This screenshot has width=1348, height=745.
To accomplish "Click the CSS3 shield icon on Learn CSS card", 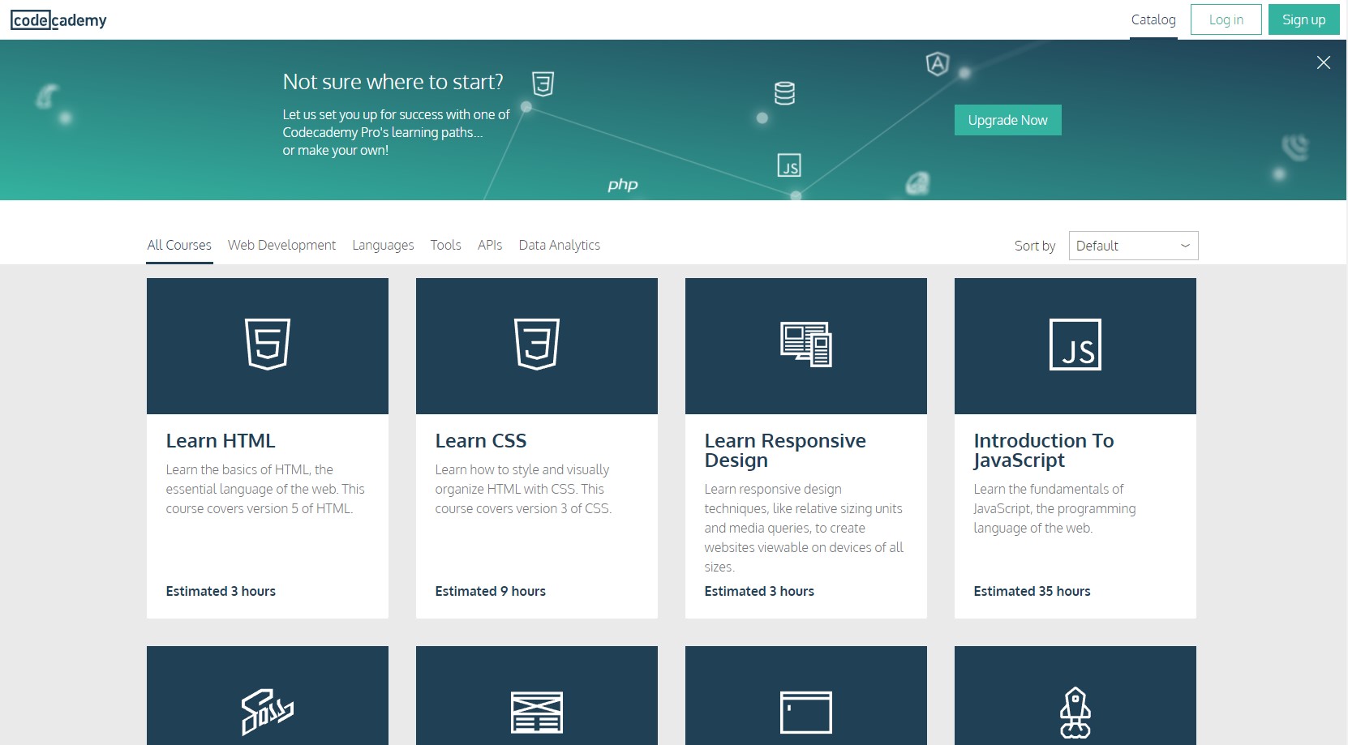I will [537, 345].
